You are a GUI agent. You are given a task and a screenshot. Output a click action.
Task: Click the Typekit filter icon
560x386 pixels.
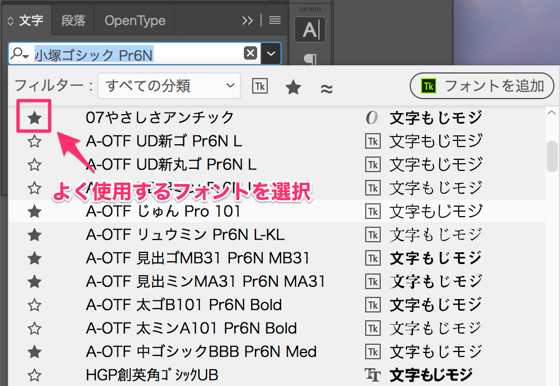click(x=260, y=86)
